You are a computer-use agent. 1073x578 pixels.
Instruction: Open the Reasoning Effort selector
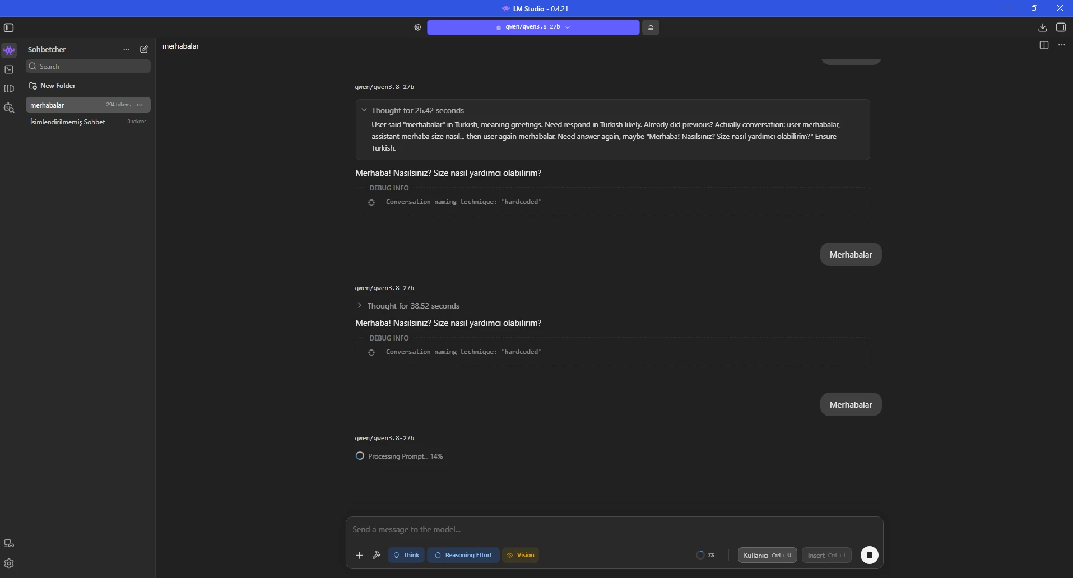coord(463,555)
